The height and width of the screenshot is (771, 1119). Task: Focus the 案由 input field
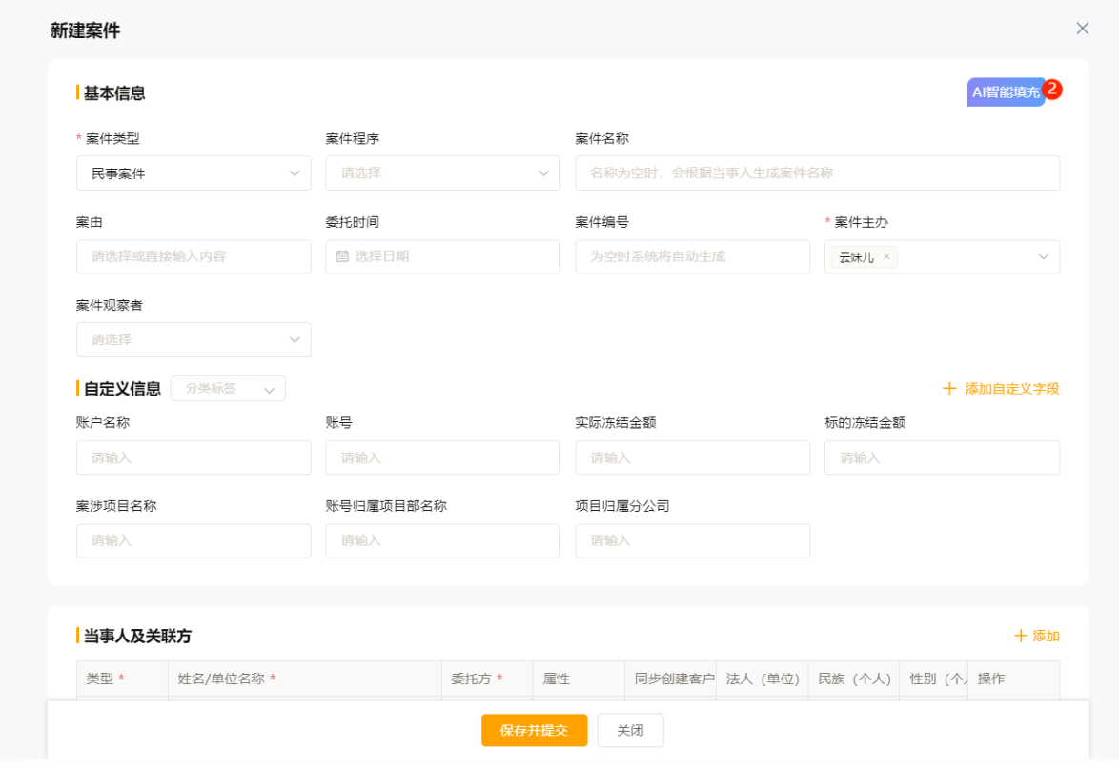[193, 256]
